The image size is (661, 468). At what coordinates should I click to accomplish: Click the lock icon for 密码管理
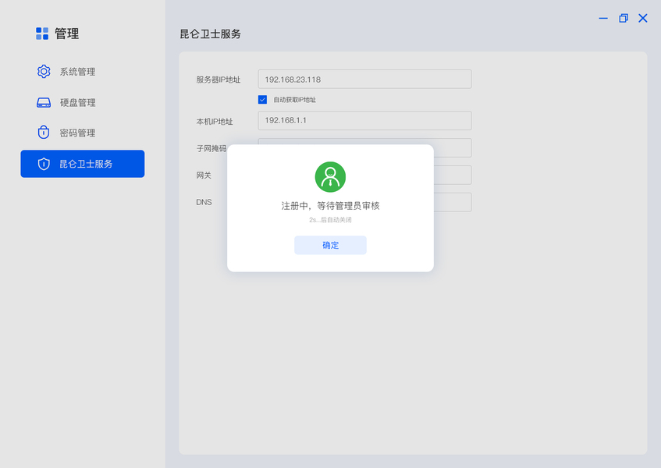click(44, 133)
